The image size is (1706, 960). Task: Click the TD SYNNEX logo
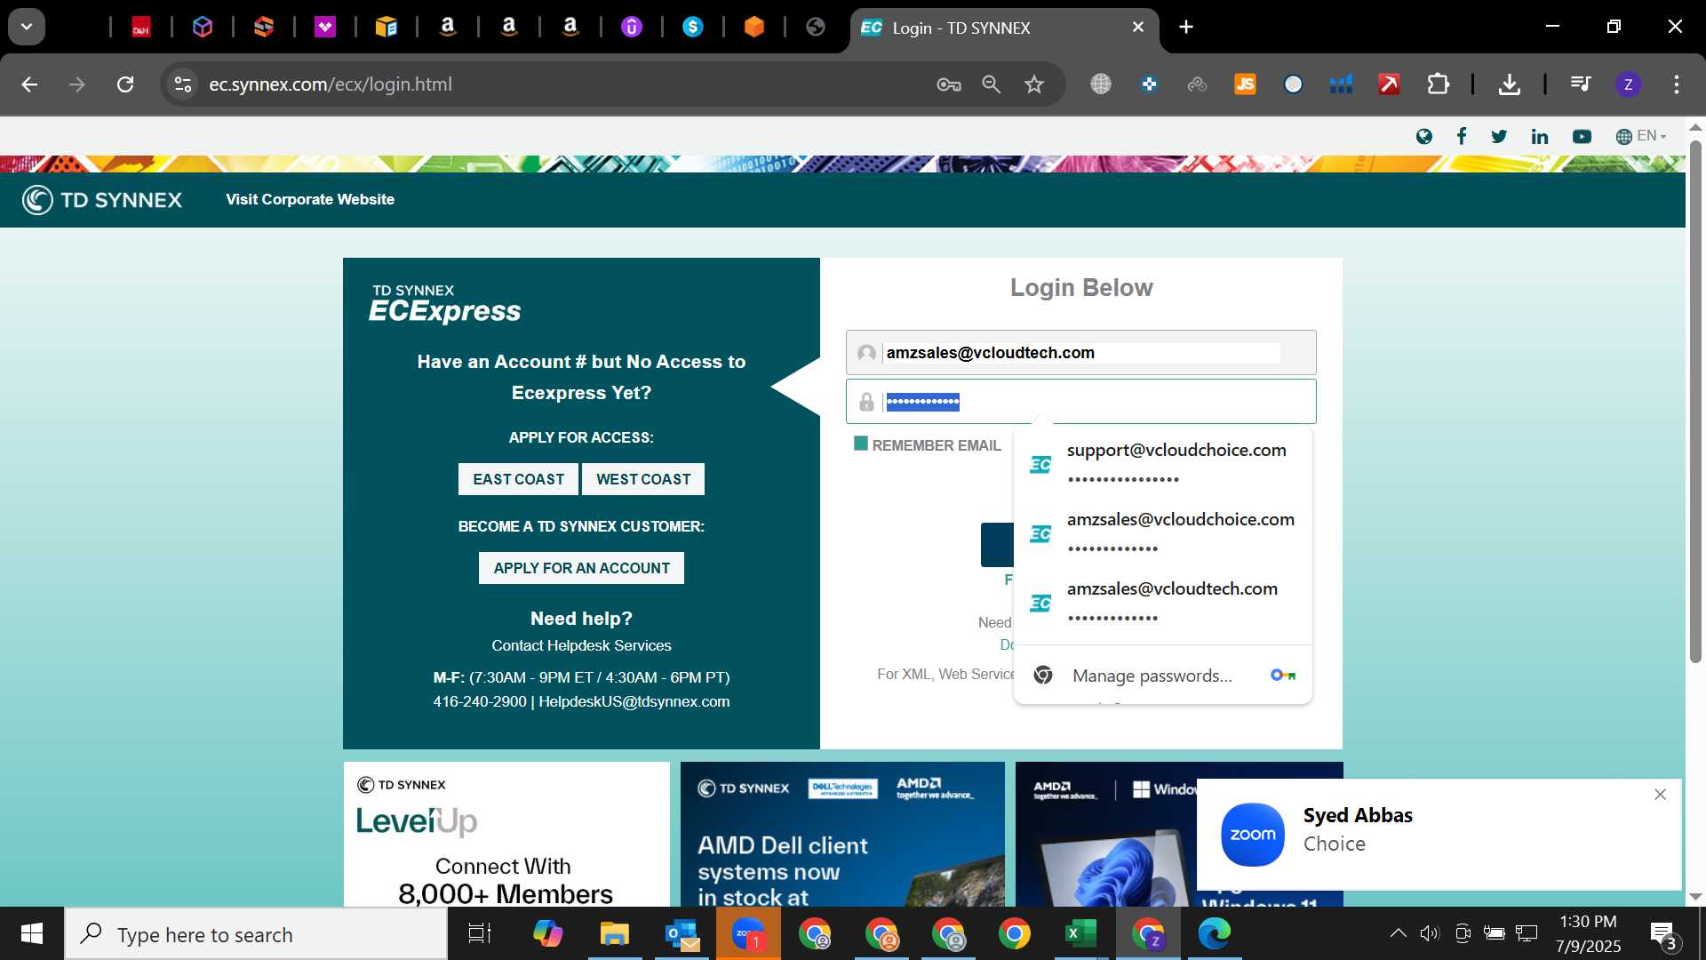coord(102,200)
